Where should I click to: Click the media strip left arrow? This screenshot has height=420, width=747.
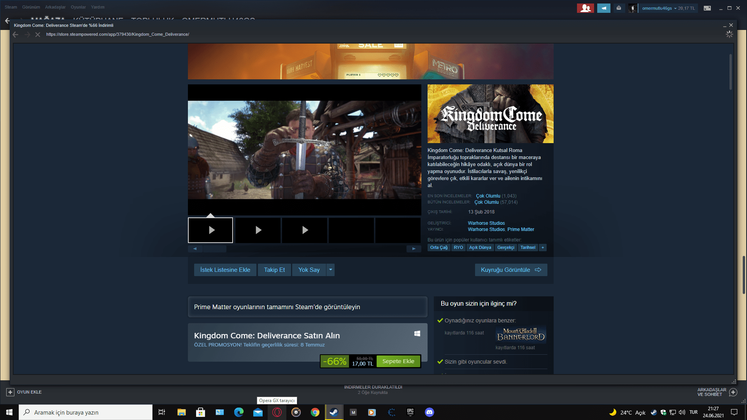[x=195, y=249]
